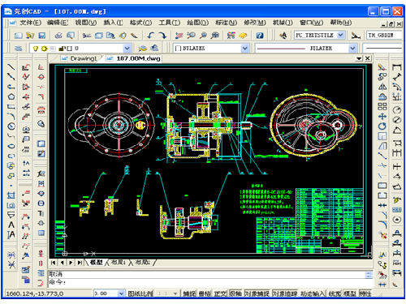
Task: Expand the layer 0 dropdown list
Action: (x=127, y=49)
